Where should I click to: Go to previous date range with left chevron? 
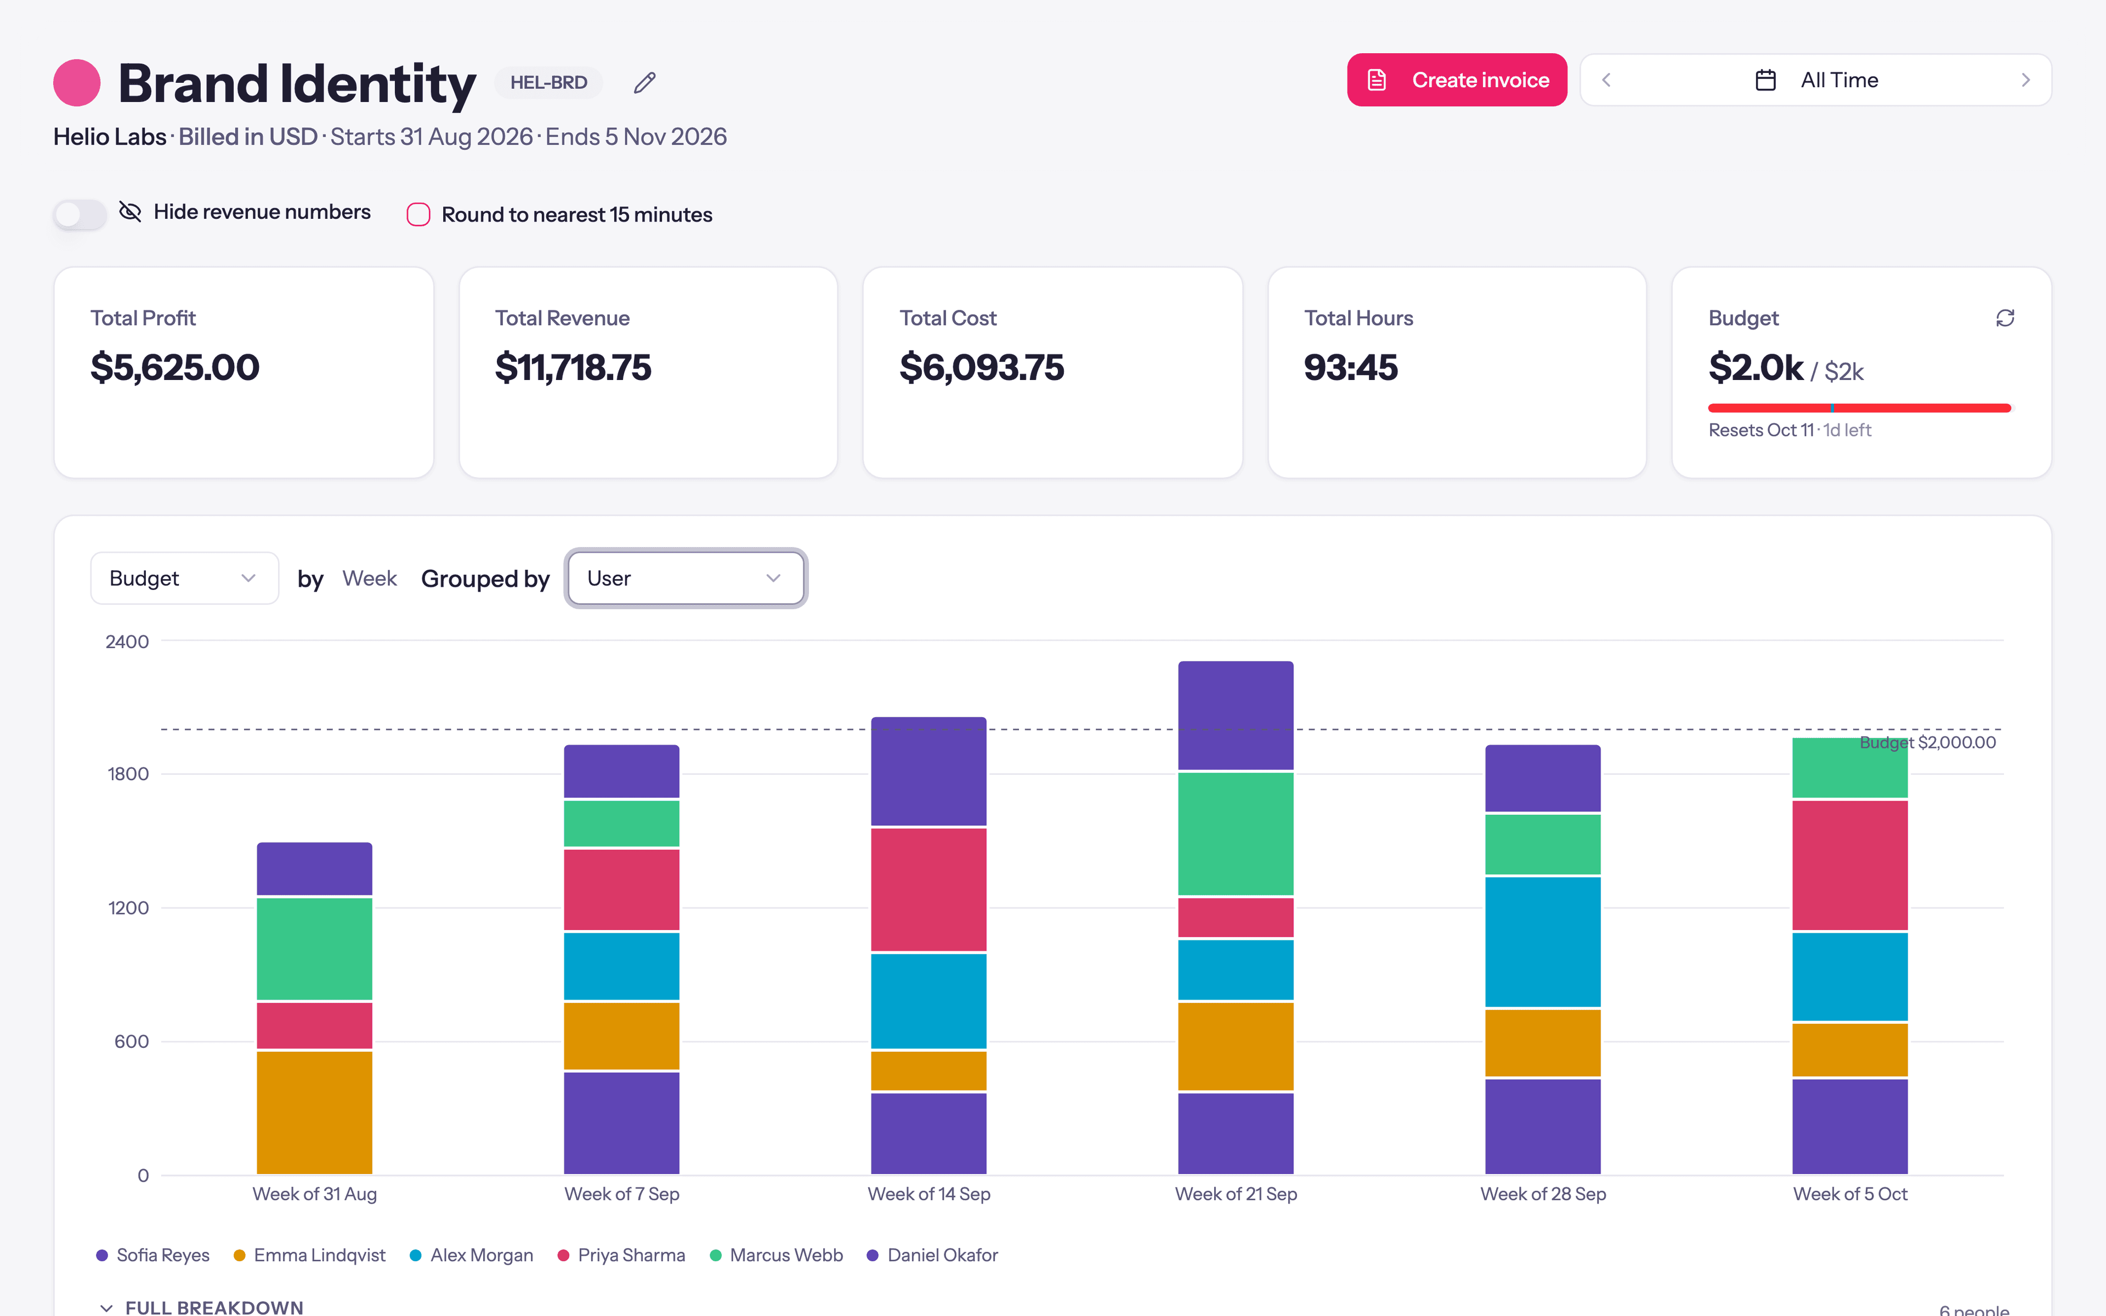click(x=1606, y=80)
